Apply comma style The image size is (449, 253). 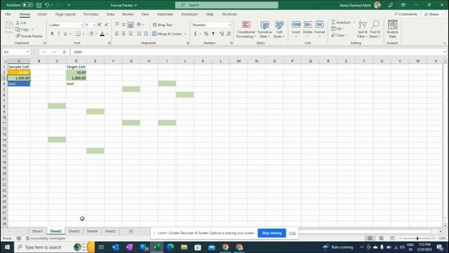coord(213,34)
